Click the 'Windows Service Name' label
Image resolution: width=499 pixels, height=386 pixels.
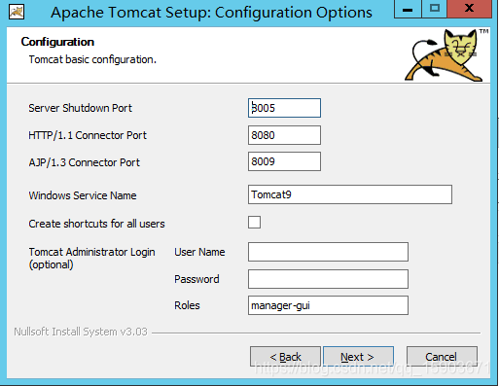(83, 195)
